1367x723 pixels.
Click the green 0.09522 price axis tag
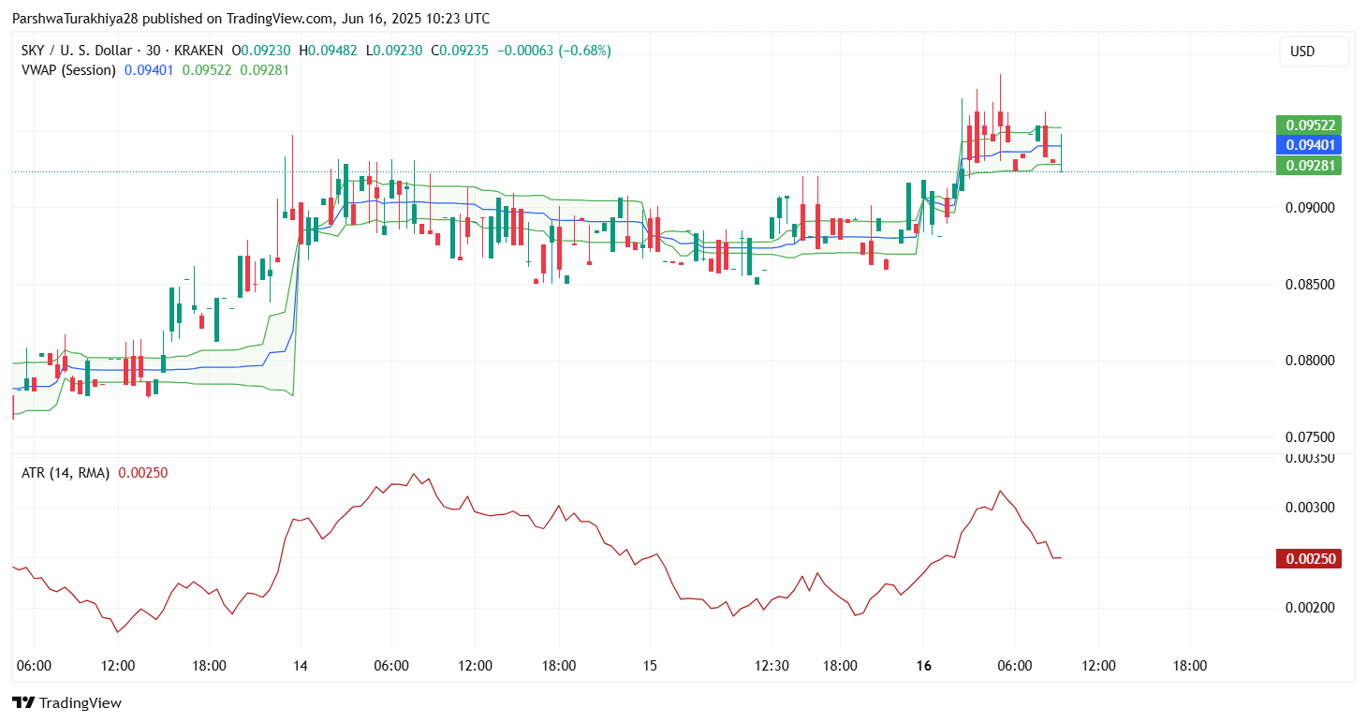tap(1309, 125)
